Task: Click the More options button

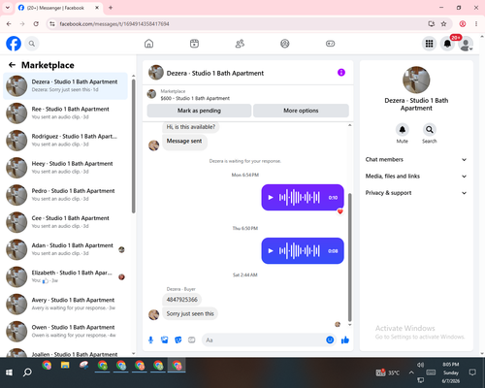Action: click(301, 111)
